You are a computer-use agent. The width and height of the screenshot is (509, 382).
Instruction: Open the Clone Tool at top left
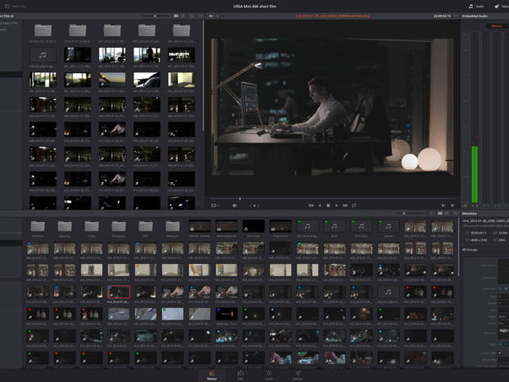(x=16, y=6)
